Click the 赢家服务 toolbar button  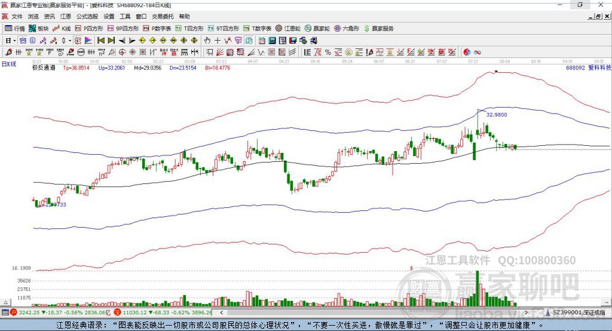(378, 29)
